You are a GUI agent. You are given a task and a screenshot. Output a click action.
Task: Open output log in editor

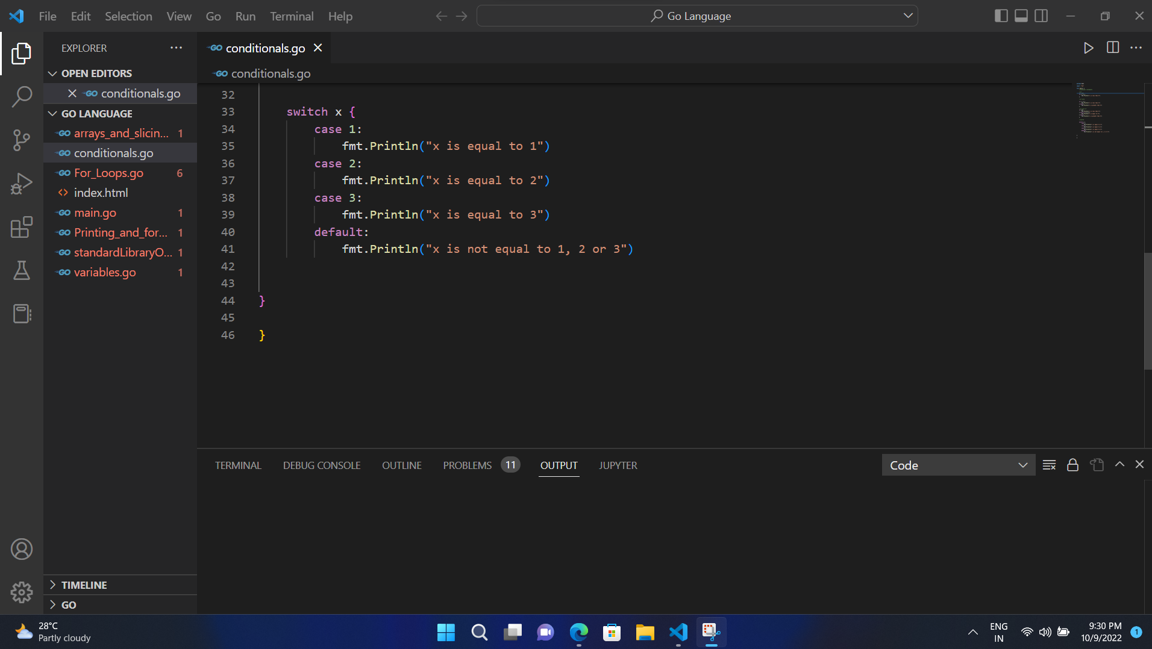coord(1097,465)
